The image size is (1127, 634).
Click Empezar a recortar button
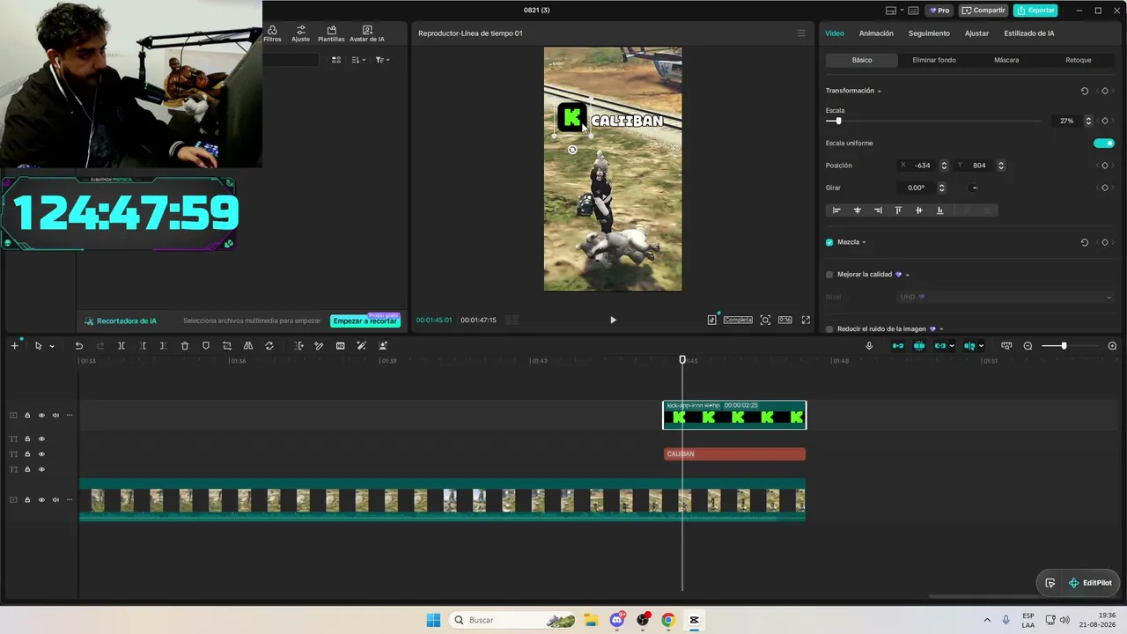(x=365, y=321)
